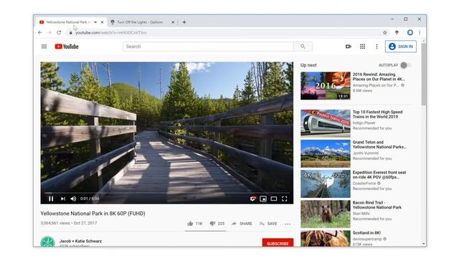Open Indigo Planet channel name
Screen dimensions: 459x258
[x=364, y=123]
